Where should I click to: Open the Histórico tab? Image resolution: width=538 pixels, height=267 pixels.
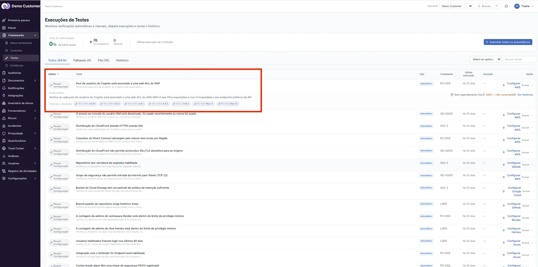(x=122, y=60)
